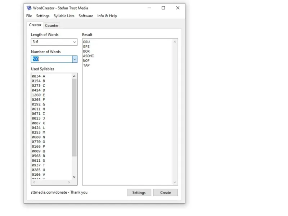
Task: Minimize the WordCreator window
Action: click(x=149, y=8)
